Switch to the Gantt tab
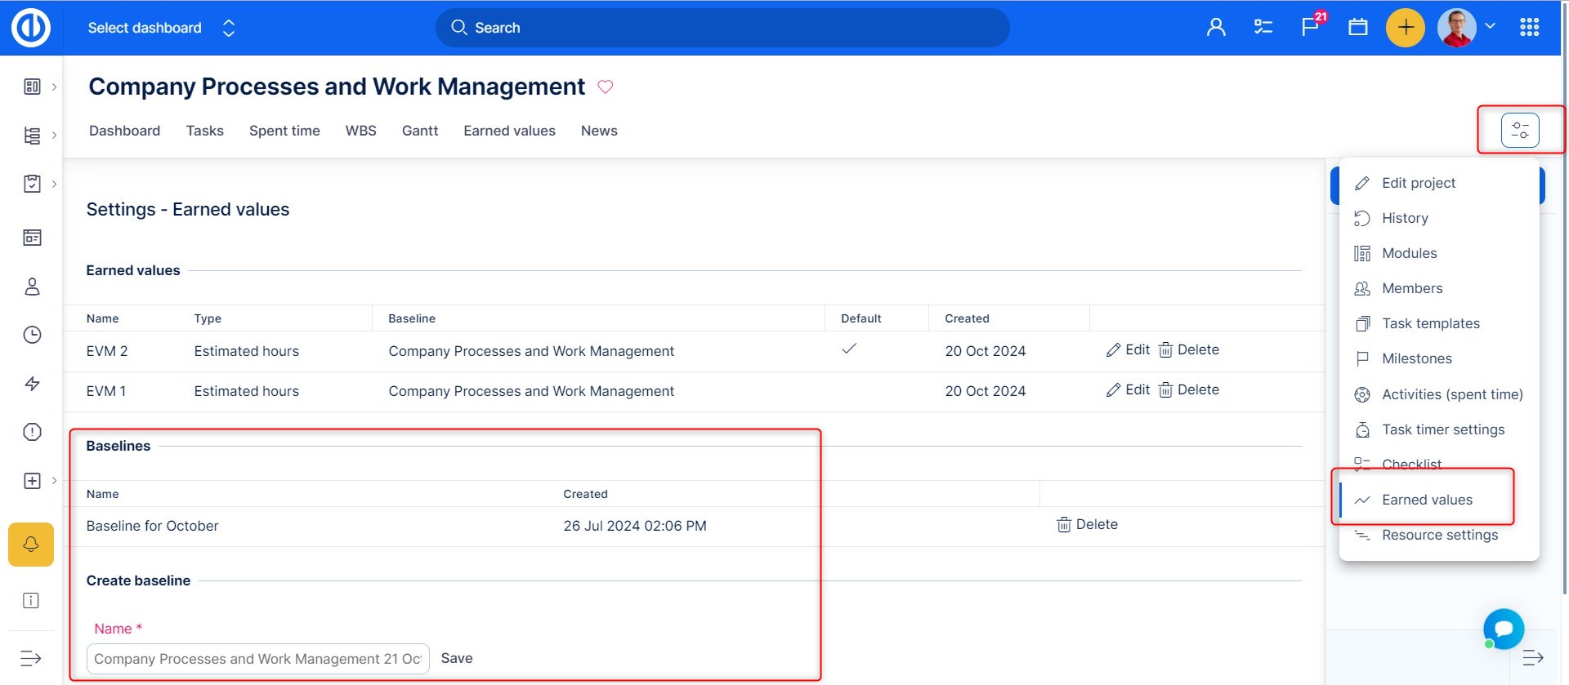1569x685 pixels. click(x=419, y=131)
